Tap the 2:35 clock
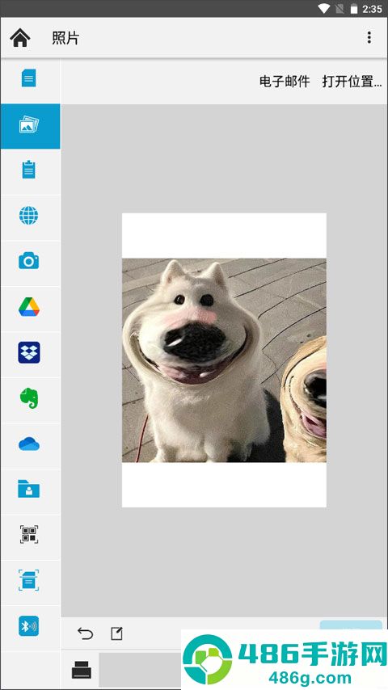 point(372,9)
